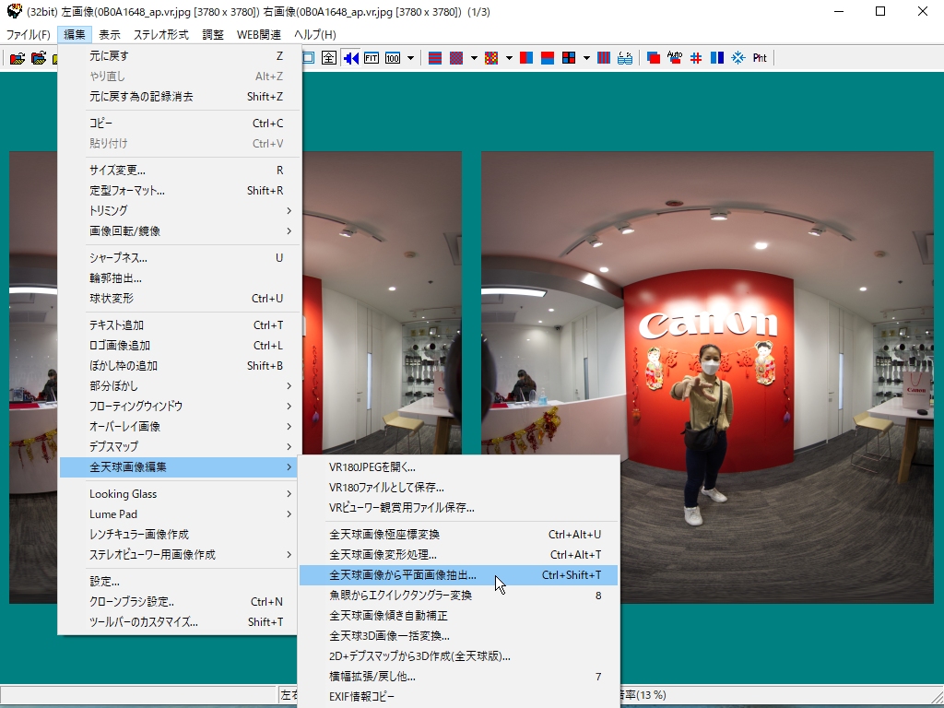Click the 100 percent zoom toolbar icon

393,58
